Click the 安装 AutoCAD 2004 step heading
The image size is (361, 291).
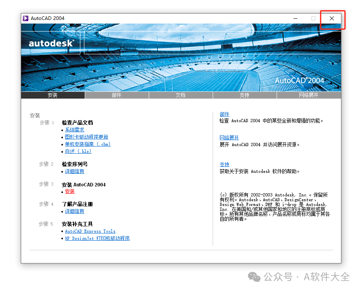coord(84,184)
